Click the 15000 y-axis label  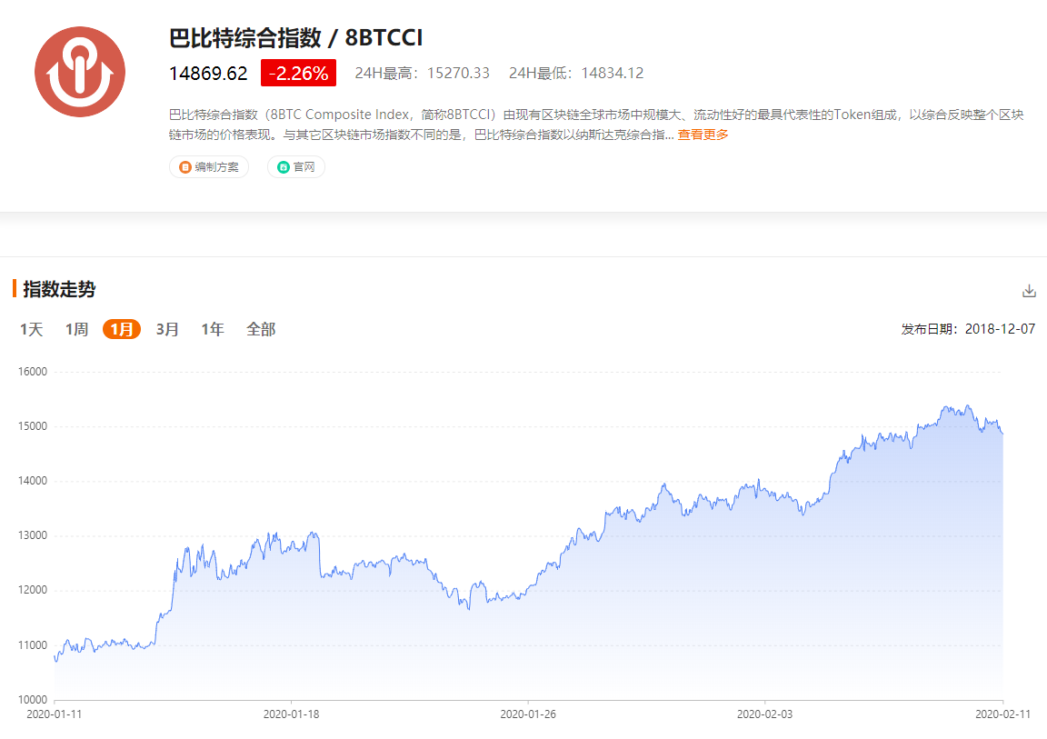pyautogui.click(x=33, y=426)
